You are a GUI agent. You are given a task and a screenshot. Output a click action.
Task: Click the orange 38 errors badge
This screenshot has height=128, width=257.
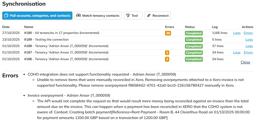[168, 33]
